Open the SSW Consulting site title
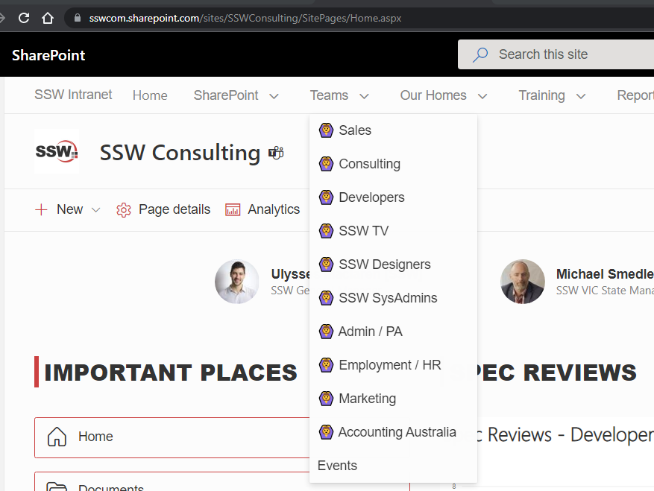The width and height of the screenshot is (654, 491). click(180, 153)
